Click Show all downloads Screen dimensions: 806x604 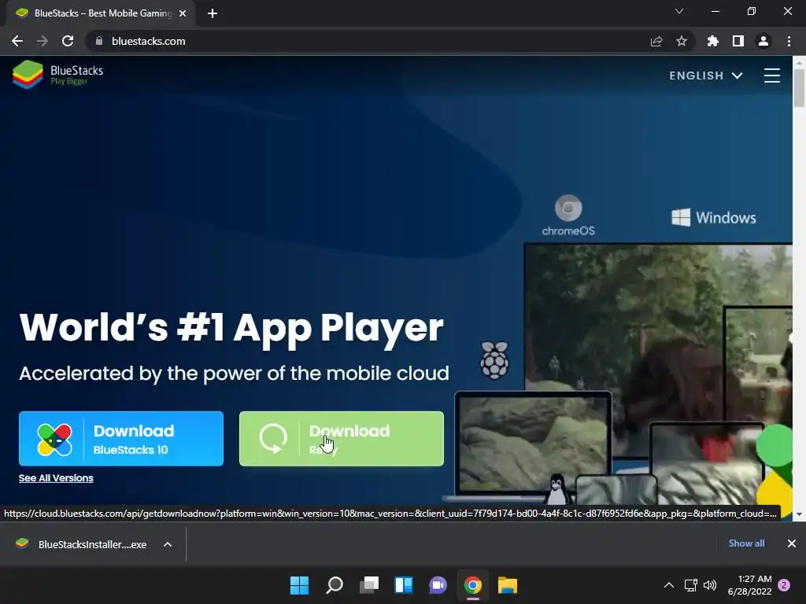[746, 543]
